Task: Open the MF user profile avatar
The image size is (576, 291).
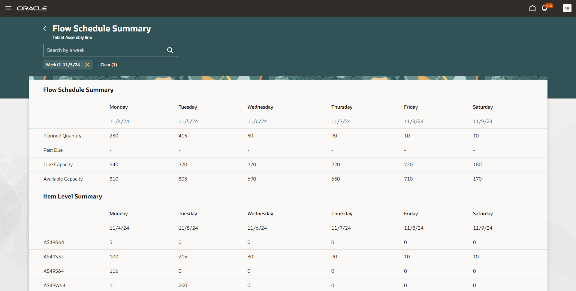Action: coord(567,8)
